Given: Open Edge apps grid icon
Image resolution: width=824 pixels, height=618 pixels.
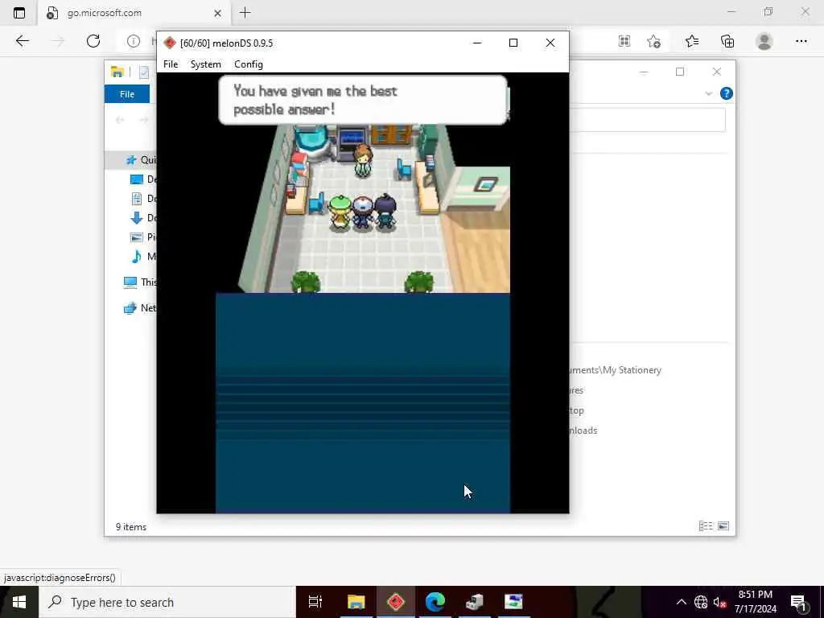Looking at the screenshot, I should 624,41.
